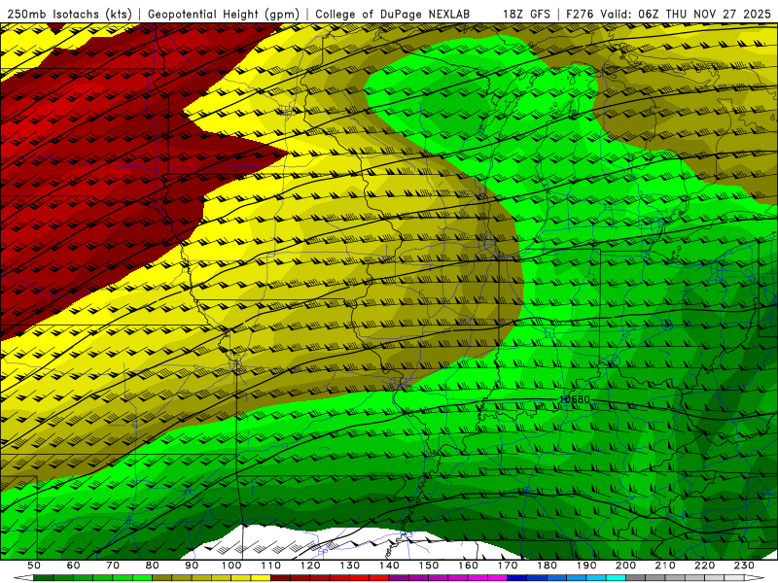
Task: Click the 'F276' forecast hour text
Action: [x=581, y=14]
